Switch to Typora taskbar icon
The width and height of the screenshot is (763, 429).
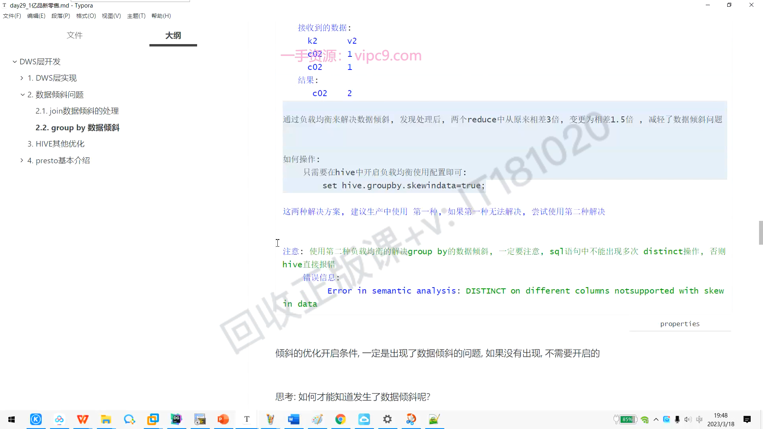pyautogui.click(x=247, y=419)
